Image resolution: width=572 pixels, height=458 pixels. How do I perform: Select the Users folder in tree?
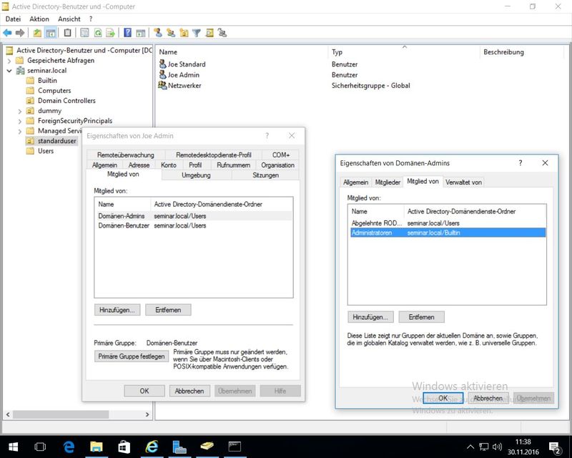45,151
